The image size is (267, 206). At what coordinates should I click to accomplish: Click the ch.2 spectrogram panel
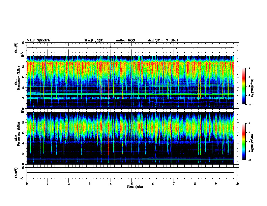pos(130,138)
